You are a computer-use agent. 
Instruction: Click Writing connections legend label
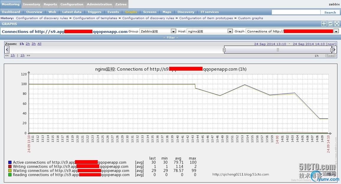71,166
